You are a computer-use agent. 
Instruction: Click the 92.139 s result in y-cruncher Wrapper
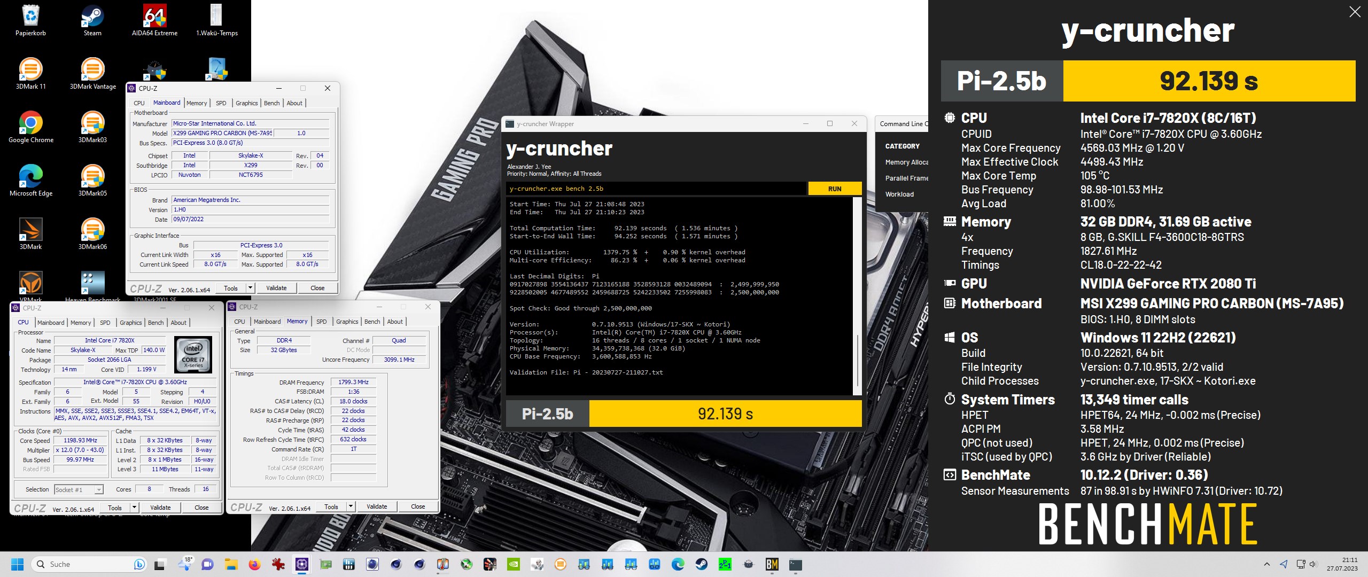pyautogui.click(x=725, y=414)
